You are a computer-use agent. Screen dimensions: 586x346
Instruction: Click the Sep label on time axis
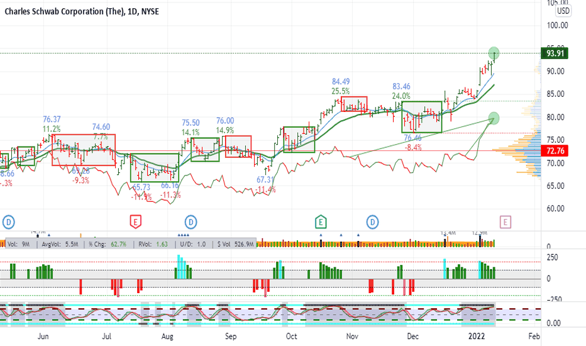click(231, 337)
